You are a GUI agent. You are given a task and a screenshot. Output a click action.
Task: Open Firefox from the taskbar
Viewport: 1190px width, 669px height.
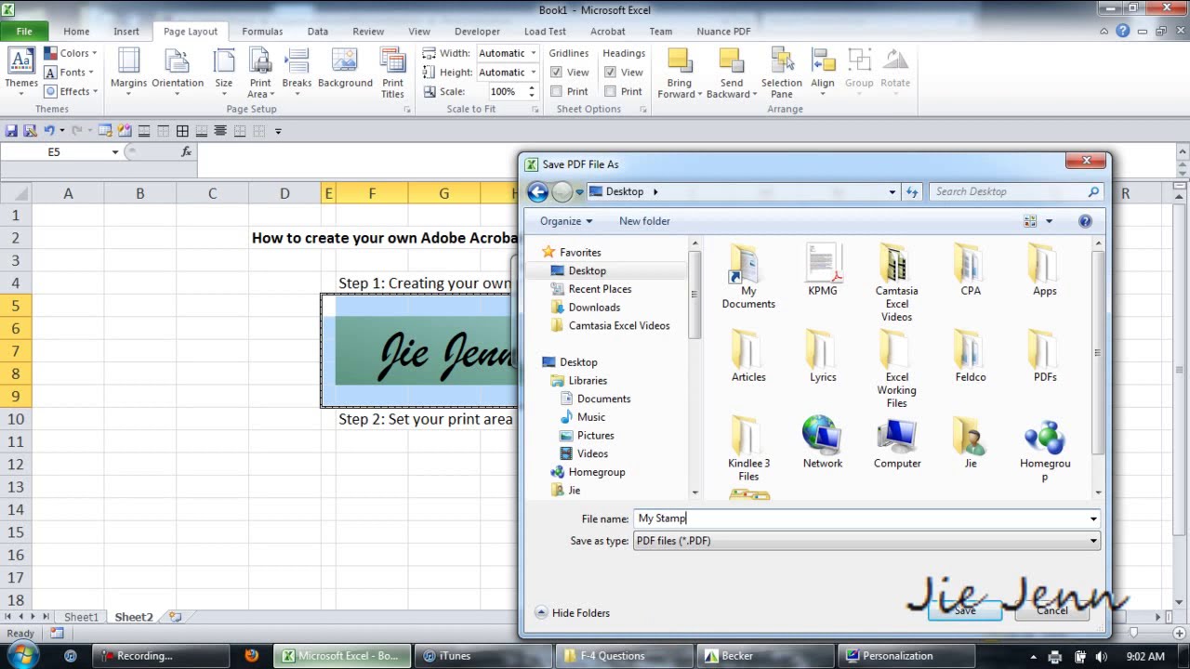click(x=251, y=655)
